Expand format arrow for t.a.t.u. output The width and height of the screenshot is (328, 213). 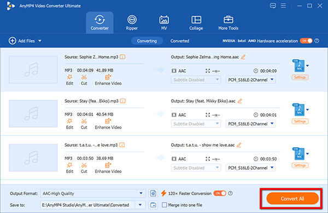[307, 154]
